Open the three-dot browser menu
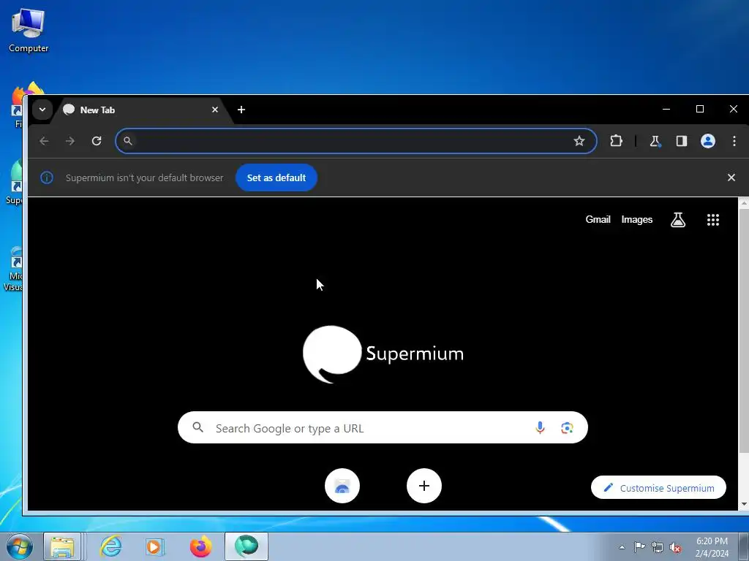 tap(734, 141)
